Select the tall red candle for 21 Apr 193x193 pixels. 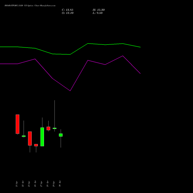pos(17,124)
